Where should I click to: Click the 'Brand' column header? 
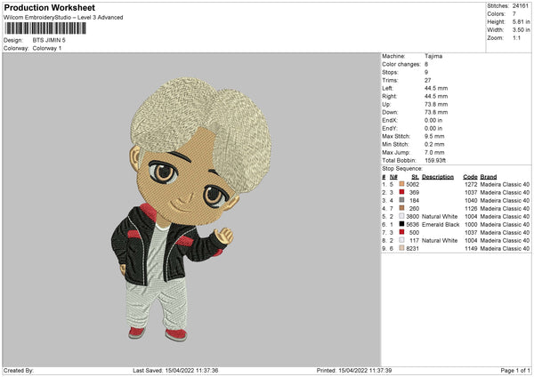[489, 177]
